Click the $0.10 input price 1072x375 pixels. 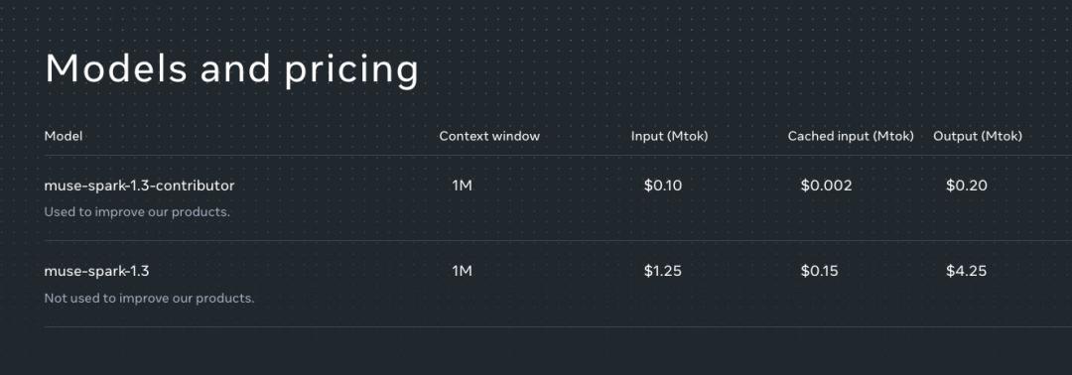click(663, 186)
